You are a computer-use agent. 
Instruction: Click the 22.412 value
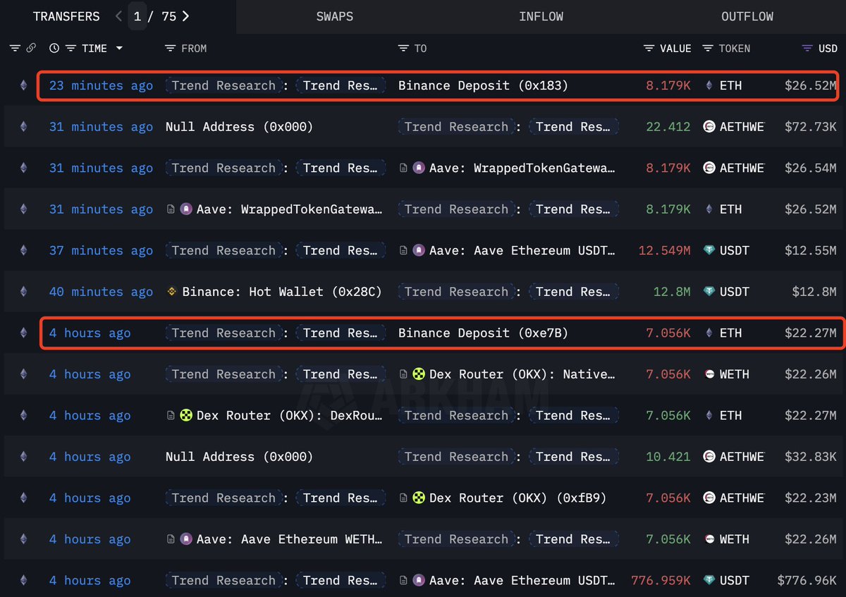point(668,127)
